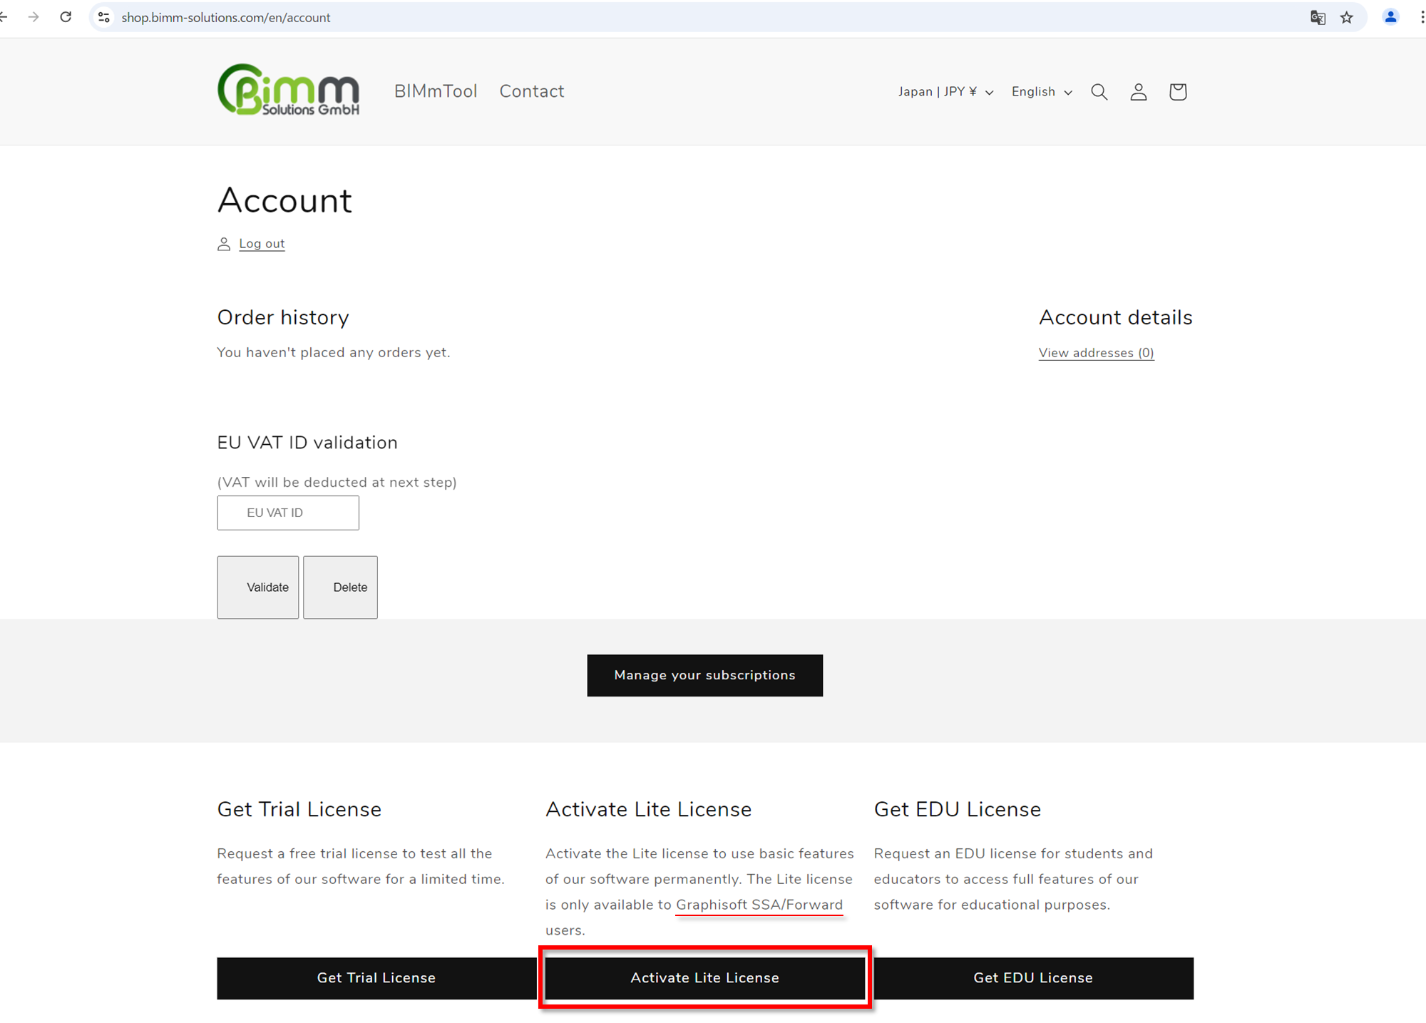Focus the EU VAT ID input field
The width and height of the screenshot is (1426, 1023).
click(288, 513)
